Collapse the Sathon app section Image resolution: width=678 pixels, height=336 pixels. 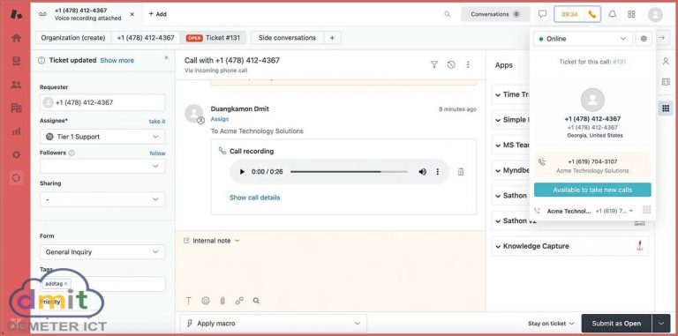point(498,196)
